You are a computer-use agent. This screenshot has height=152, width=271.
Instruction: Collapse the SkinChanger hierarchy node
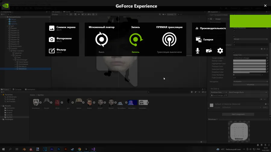tap(14, 60)
